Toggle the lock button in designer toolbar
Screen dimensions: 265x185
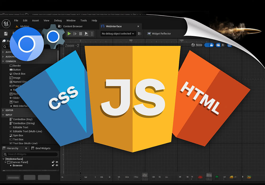211,45
